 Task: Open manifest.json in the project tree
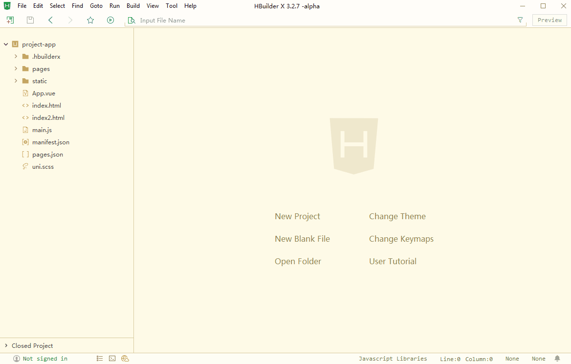click(50, 142)
